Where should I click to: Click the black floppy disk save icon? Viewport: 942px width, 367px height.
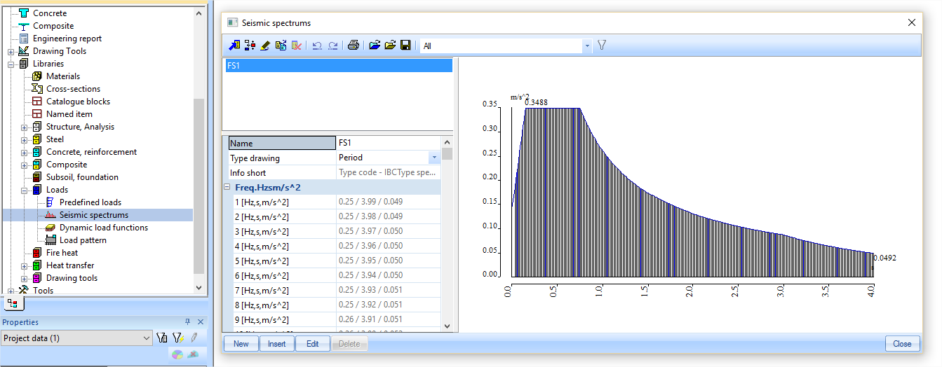(x=405, y=46)
